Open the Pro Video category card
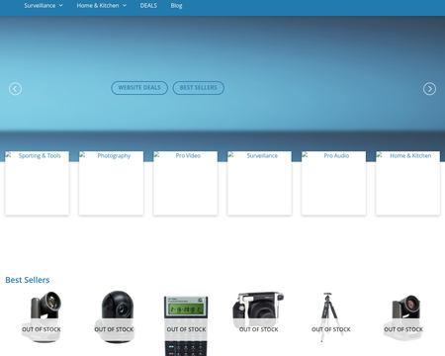 (x=186, y=183)
